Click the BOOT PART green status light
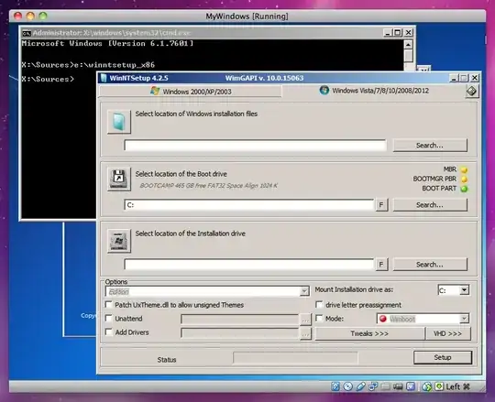495x402 pixels. click(464, 189)
